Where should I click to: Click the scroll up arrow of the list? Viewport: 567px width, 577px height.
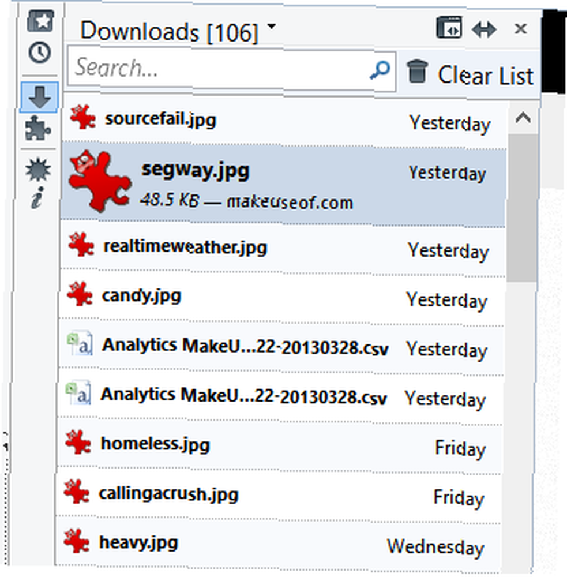[x=523, y=118]
